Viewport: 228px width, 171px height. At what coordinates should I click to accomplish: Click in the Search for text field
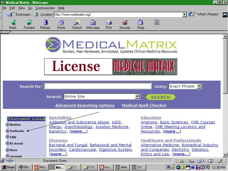97,86
